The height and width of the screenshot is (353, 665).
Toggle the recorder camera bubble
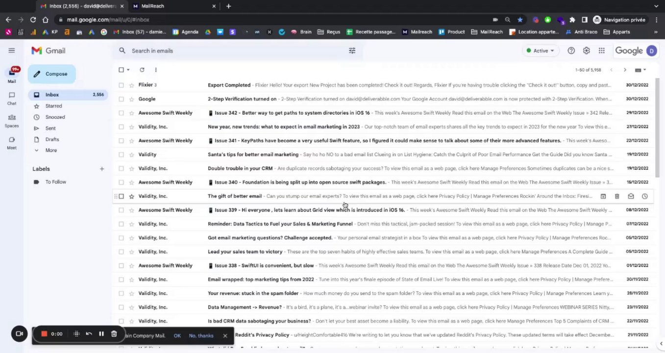click(x=19, y=334)
